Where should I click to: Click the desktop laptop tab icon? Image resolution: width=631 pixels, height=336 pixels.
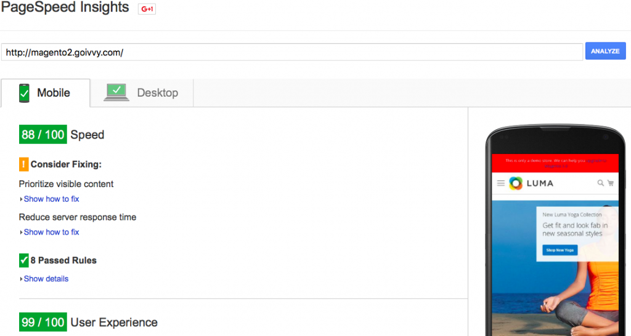tap(116, 92)
